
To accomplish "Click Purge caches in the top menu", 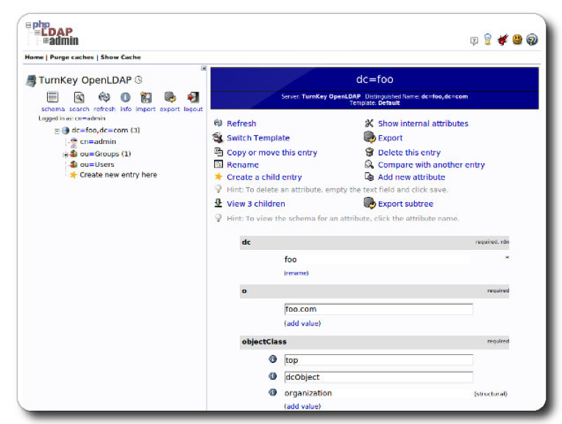I will 71,57.
